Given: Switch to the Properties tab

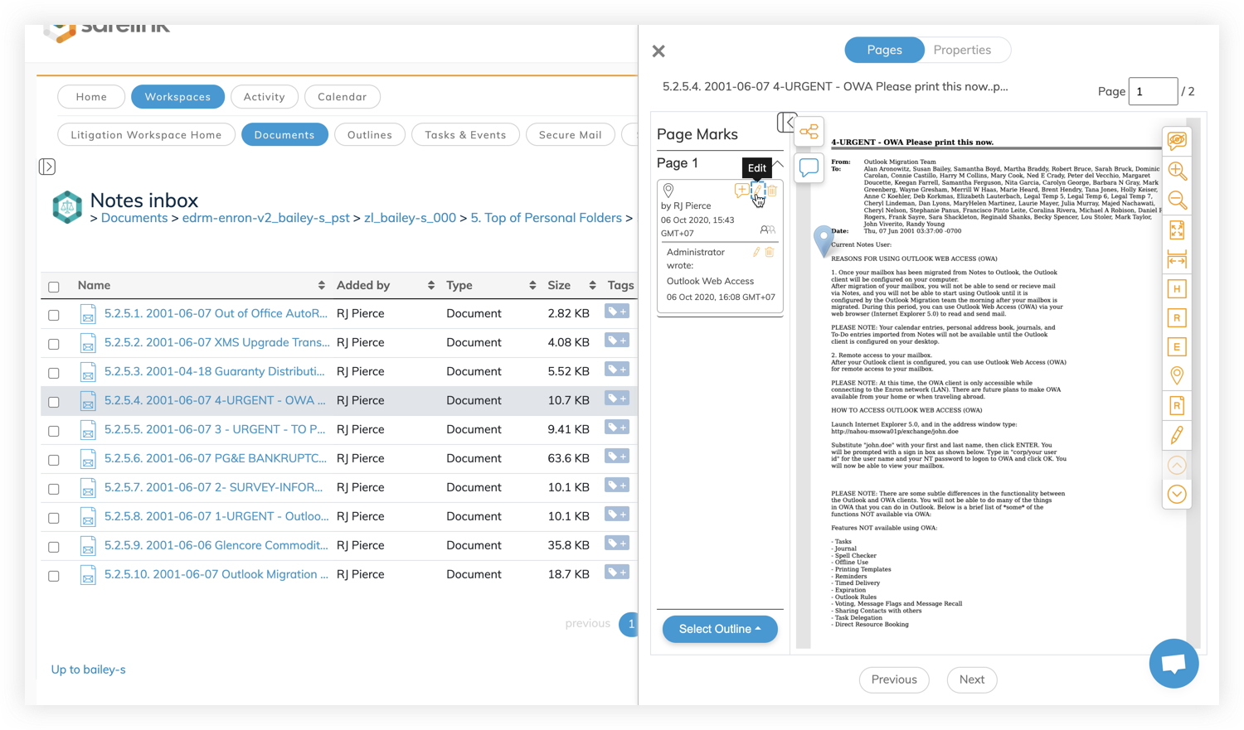Looking at the screenshot, I should (962, 50).
